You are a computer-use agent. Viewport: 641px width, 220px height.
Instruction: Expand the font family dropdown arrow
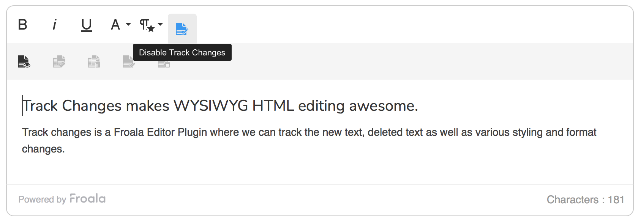pos(128,24)
